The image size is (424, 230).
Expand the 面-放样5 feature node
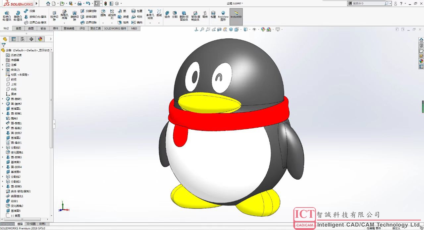pyautogui.click(x=3, y=186)
